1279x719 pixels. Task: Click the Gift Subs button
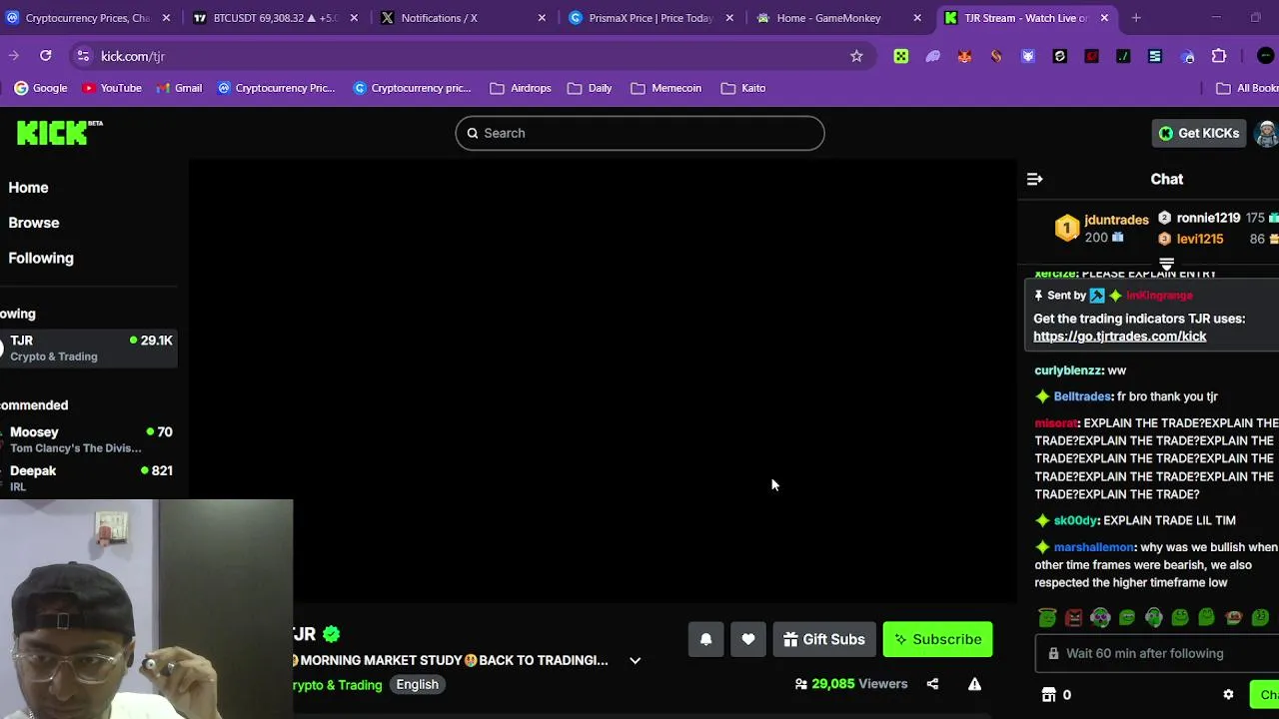tap(824, 639)
